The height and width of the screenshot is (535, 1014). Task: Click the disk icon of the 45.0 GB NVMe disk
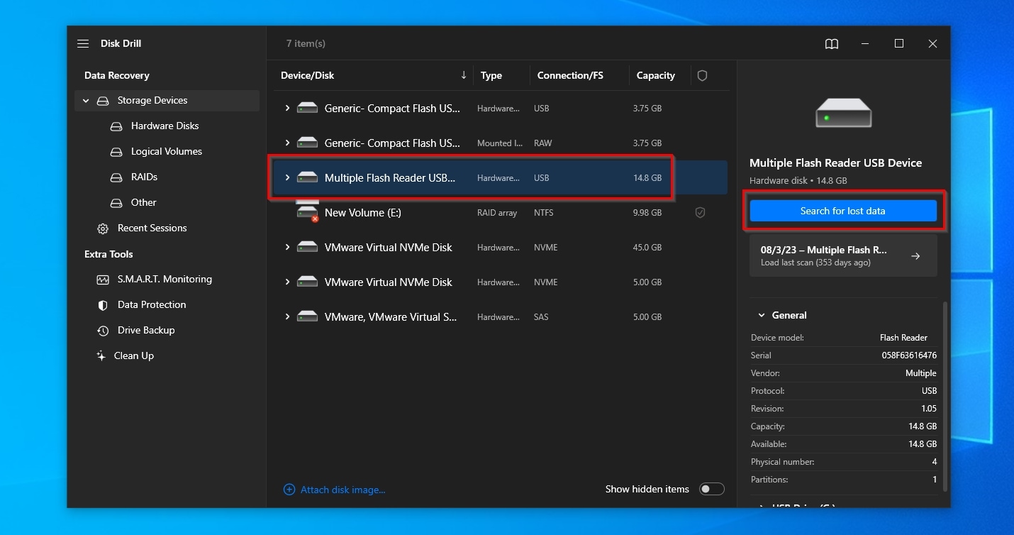307,247
